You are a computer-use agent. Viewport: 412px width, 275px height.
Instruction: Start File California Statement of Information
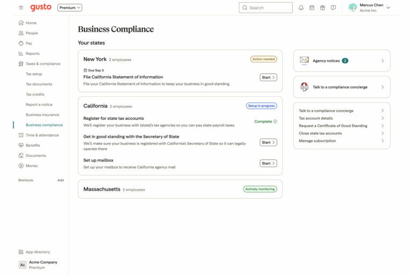coord(268,77)
